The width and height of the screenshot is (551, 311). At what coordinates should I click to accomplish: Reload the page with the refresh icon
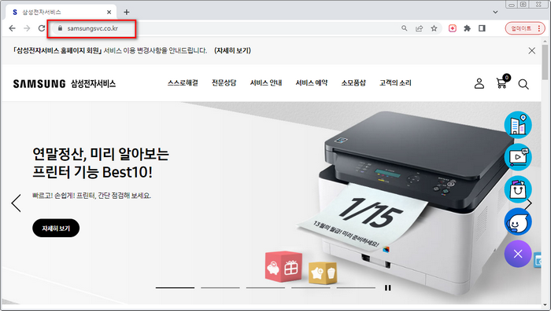coord(42,28)
